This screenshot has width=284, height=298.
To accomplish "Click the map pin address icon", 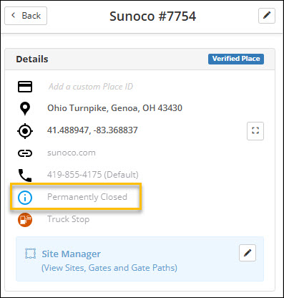I will [25, 109].
